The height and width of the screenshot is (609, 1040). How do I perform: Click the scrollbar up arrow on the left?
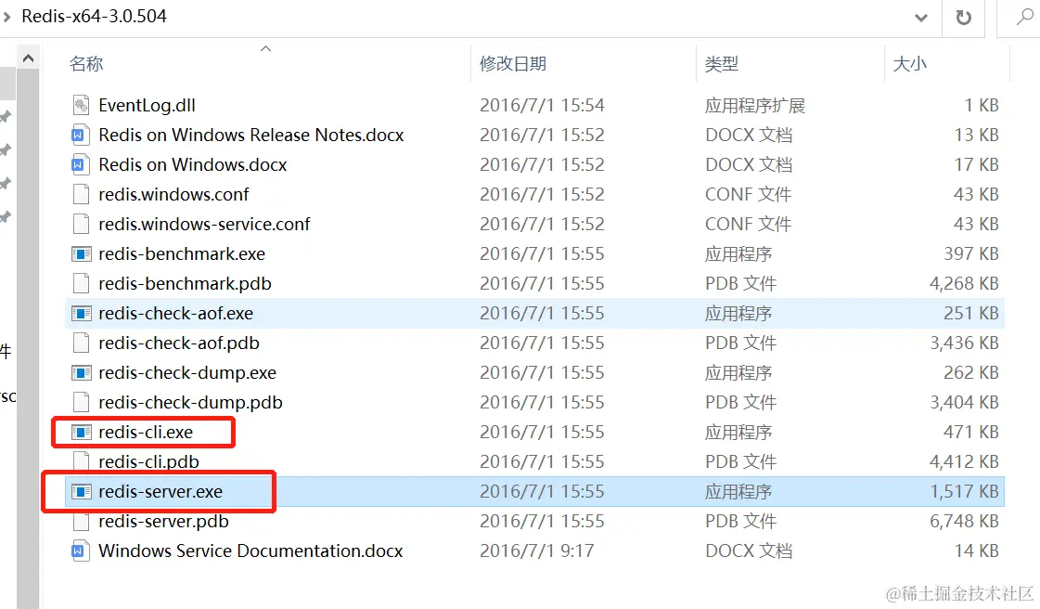click(x=29, y=57)
